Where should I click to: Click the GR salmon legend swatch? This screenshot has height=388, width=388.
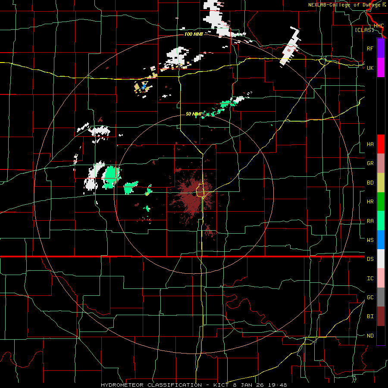click(x=381, y=163)
